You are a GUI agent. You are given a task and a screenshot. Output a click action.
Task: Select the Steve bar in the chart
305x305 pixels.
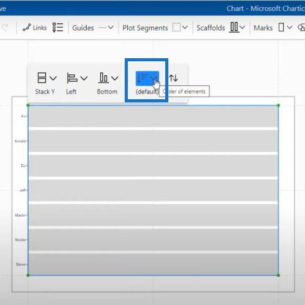[153, 264]
